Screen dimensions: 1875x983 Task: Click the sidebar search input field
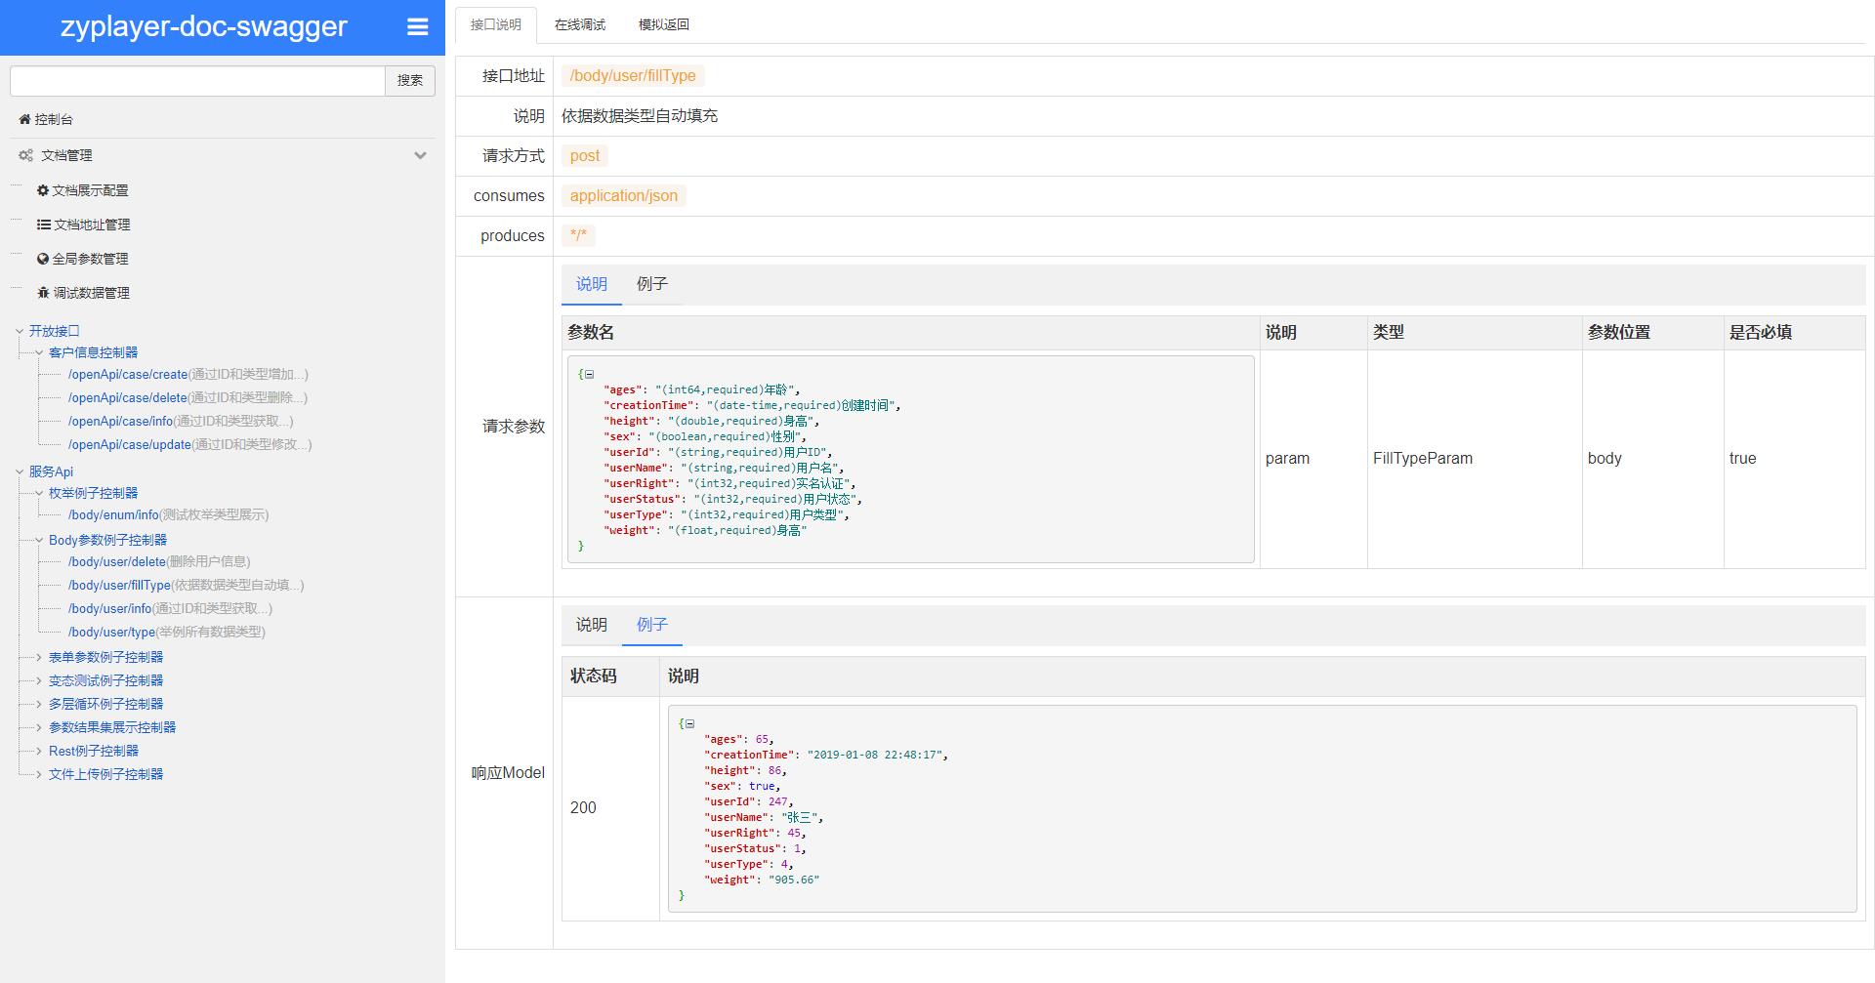(x=197, y=80)
